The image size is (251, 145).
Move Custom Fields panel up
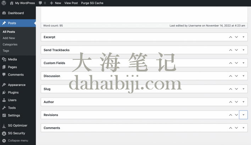point(230,63)
